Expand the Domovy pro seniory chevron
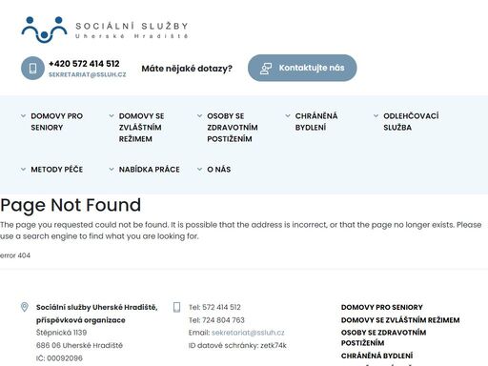 [x=23, y=116]
